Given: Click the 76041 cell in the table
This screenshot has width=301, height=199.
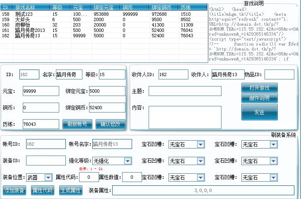Looking at the screenshot, I should tap(187, 30).
